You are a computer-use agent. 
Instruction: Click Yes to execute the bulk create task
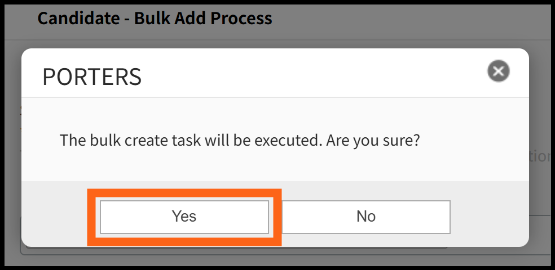[184, 217]
